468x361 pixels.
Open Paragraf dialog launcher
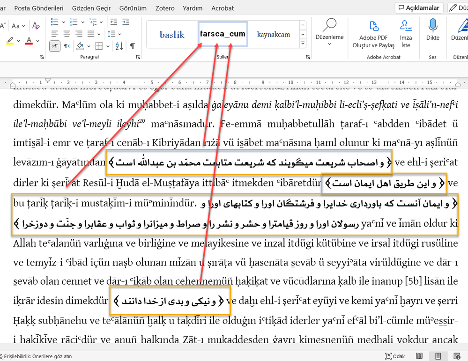[138, 57]
